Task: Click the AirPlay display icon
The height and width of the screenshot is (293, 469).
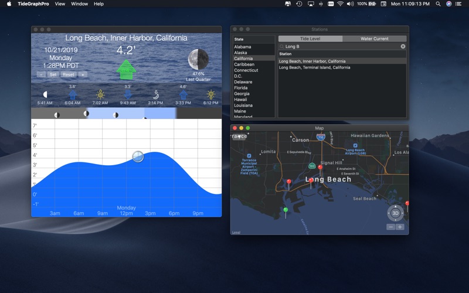Action: (x=311, y=4)
